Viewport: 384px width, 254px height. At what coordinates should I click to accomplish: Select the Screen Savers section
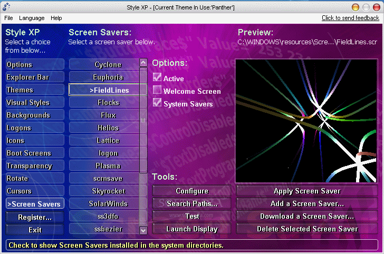pyautogui.click(x=35, y=203)
